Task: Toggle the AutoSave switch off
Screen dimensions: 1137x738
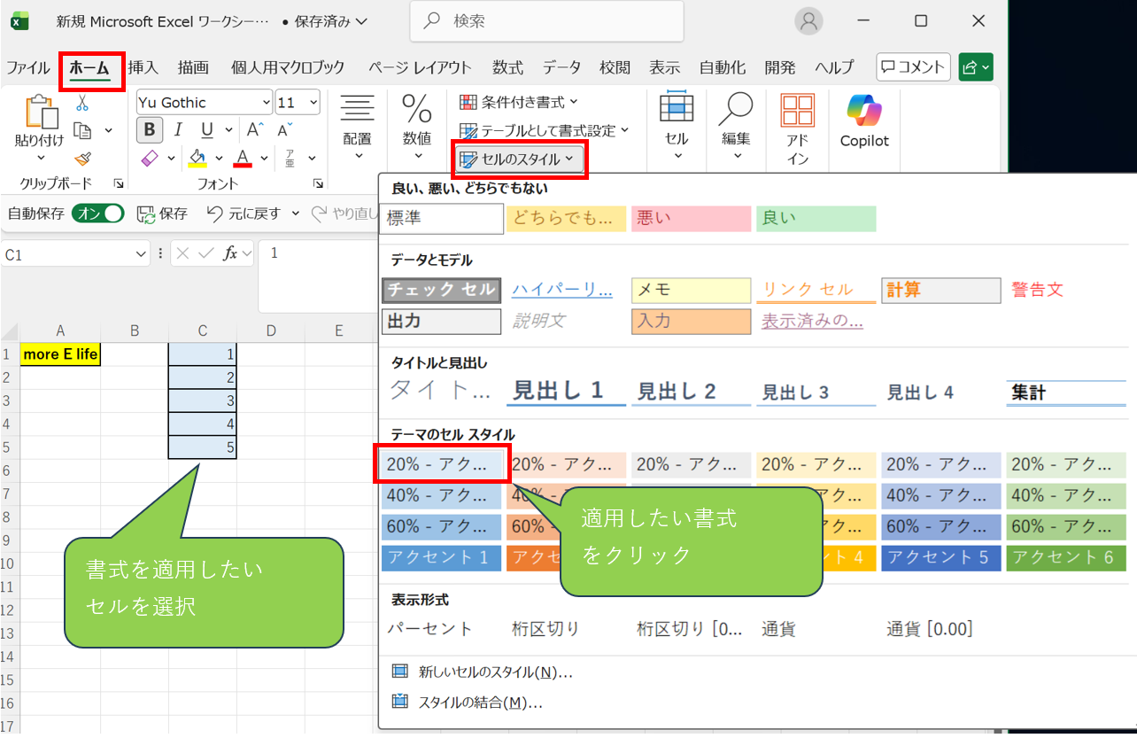Action: pyautogui.click(x=98, y=214)
